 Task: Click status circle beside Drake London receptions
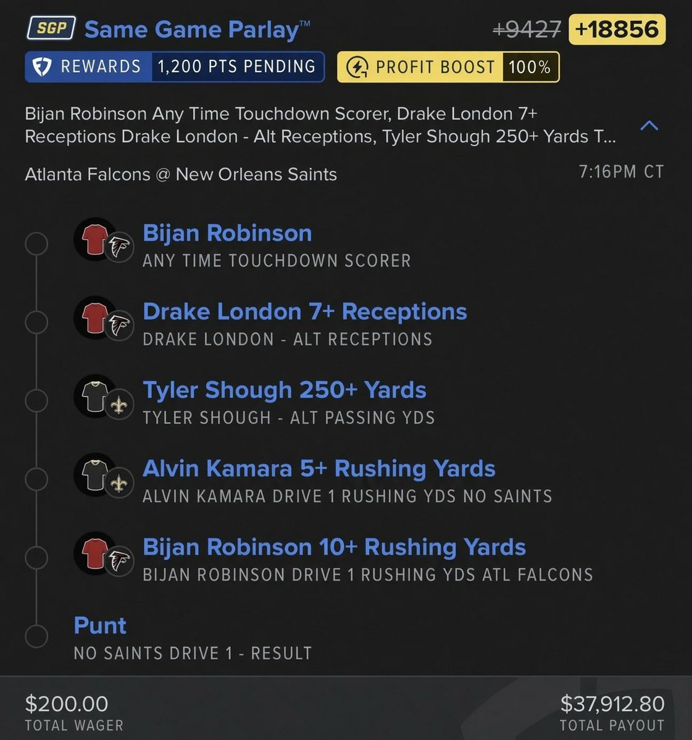[36, 322]
